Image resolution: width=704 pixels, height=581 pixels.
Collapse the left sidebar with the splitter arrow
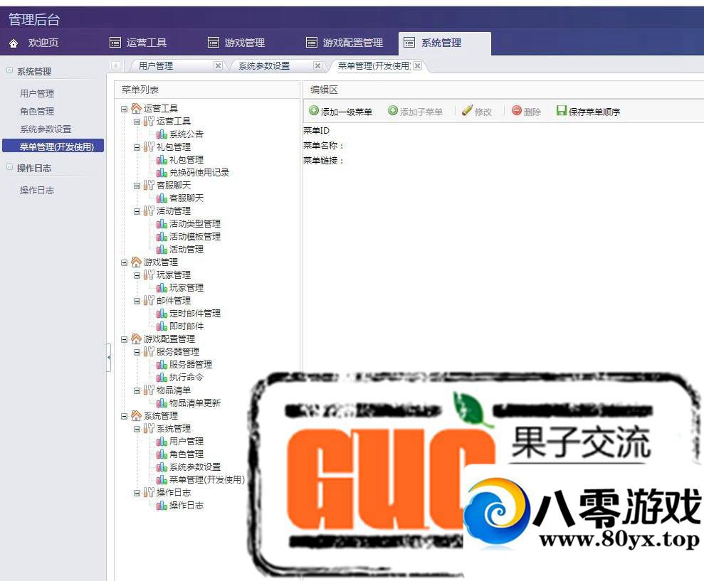coord(109,358)
